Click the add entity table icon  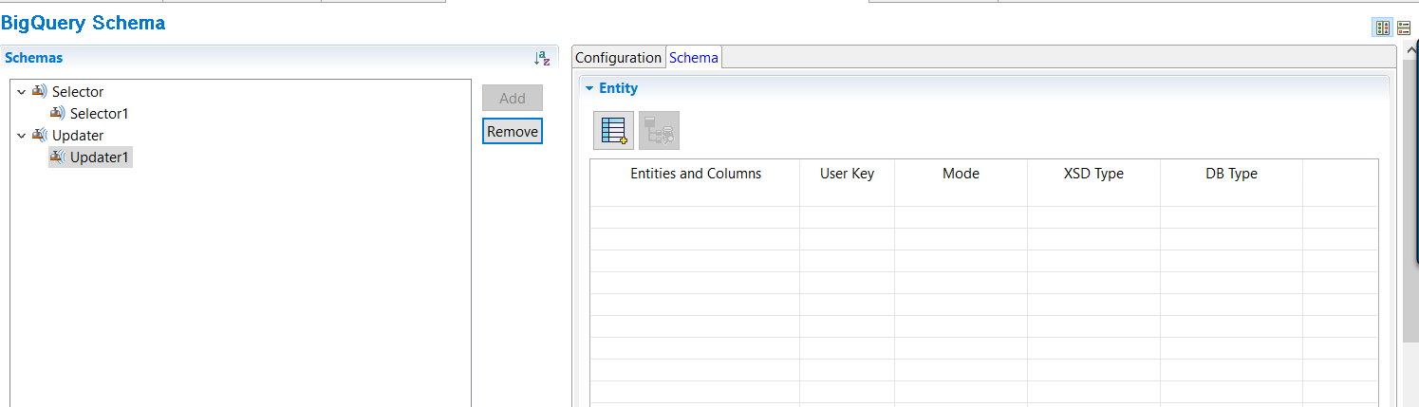tap(613, 131)
